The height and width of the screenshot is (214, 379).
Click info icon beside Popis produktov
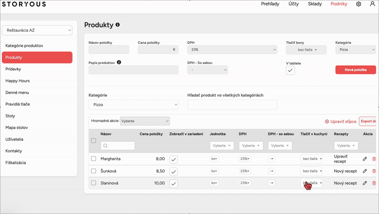click(x=119, y=62)
